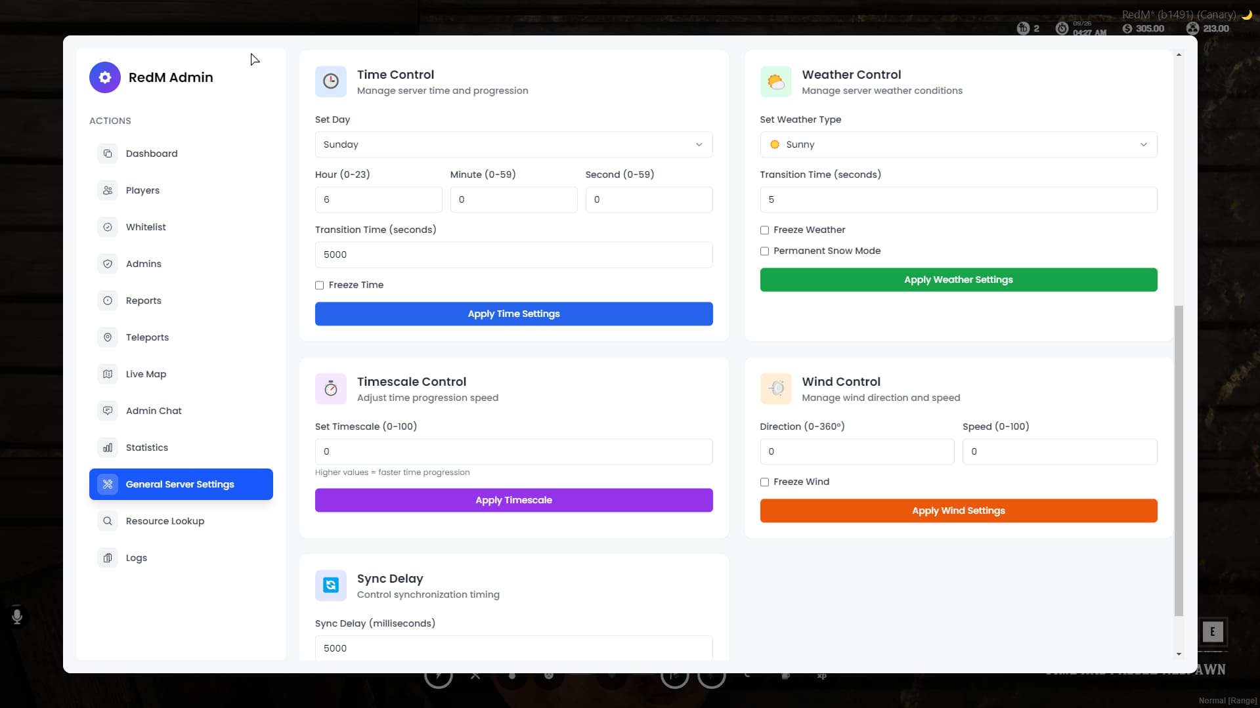Enable the Freeze Weather checkbox
The image size is (1260, 708).
764,230
